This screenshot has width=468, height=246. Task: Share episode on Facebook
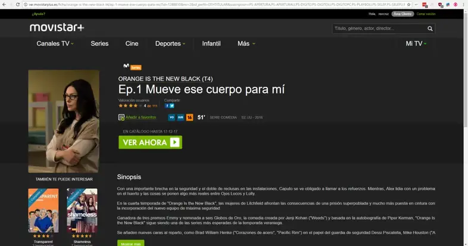tap(167, 105)
